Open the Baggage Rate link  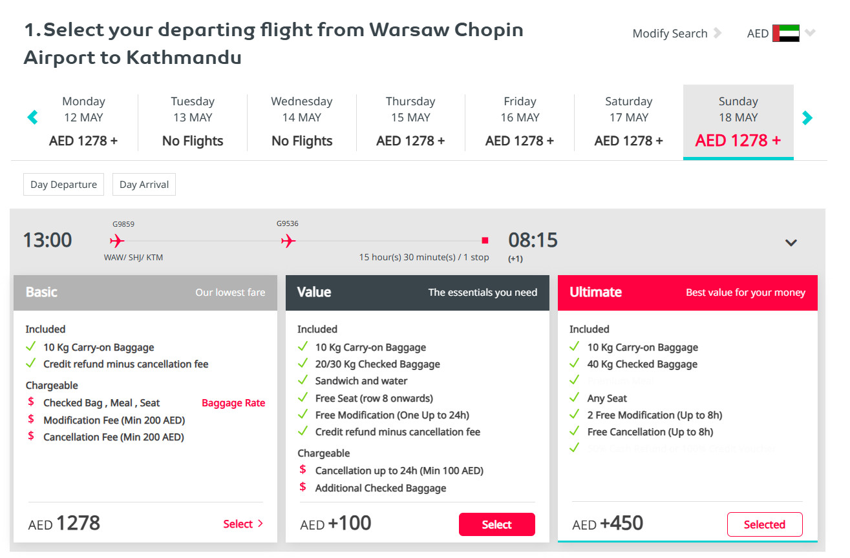pos(233,403)
